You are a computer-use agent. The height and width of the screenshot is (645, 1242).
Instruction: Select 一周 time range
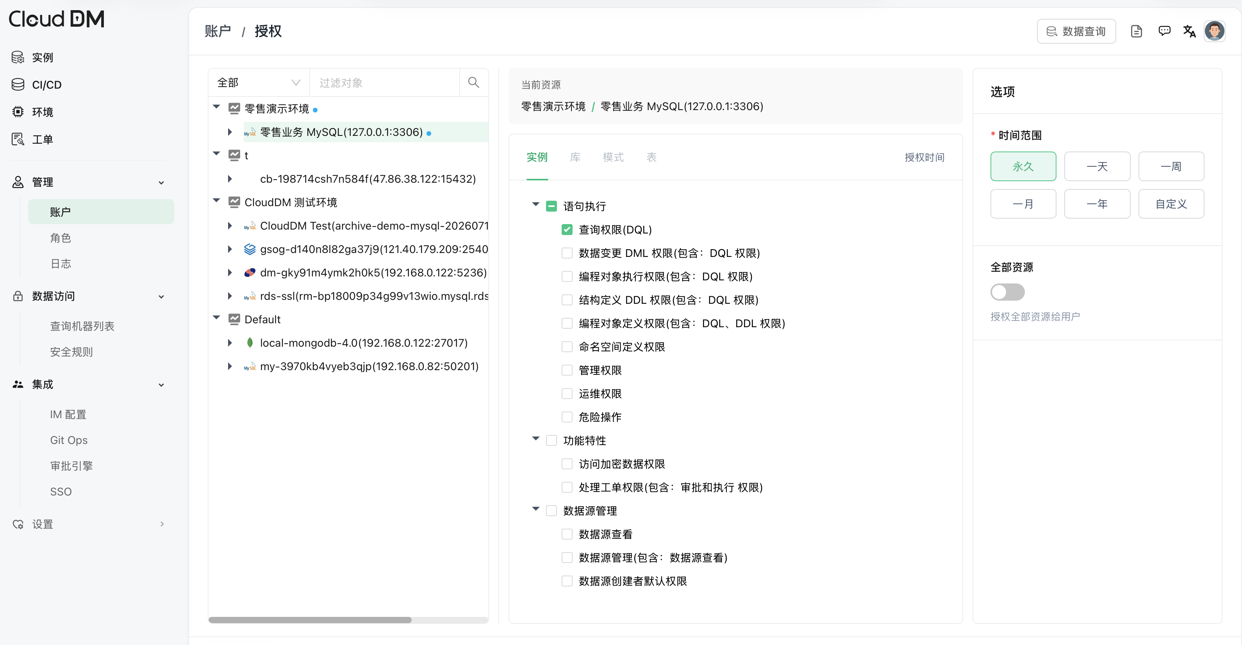(x=1171, y=166)
